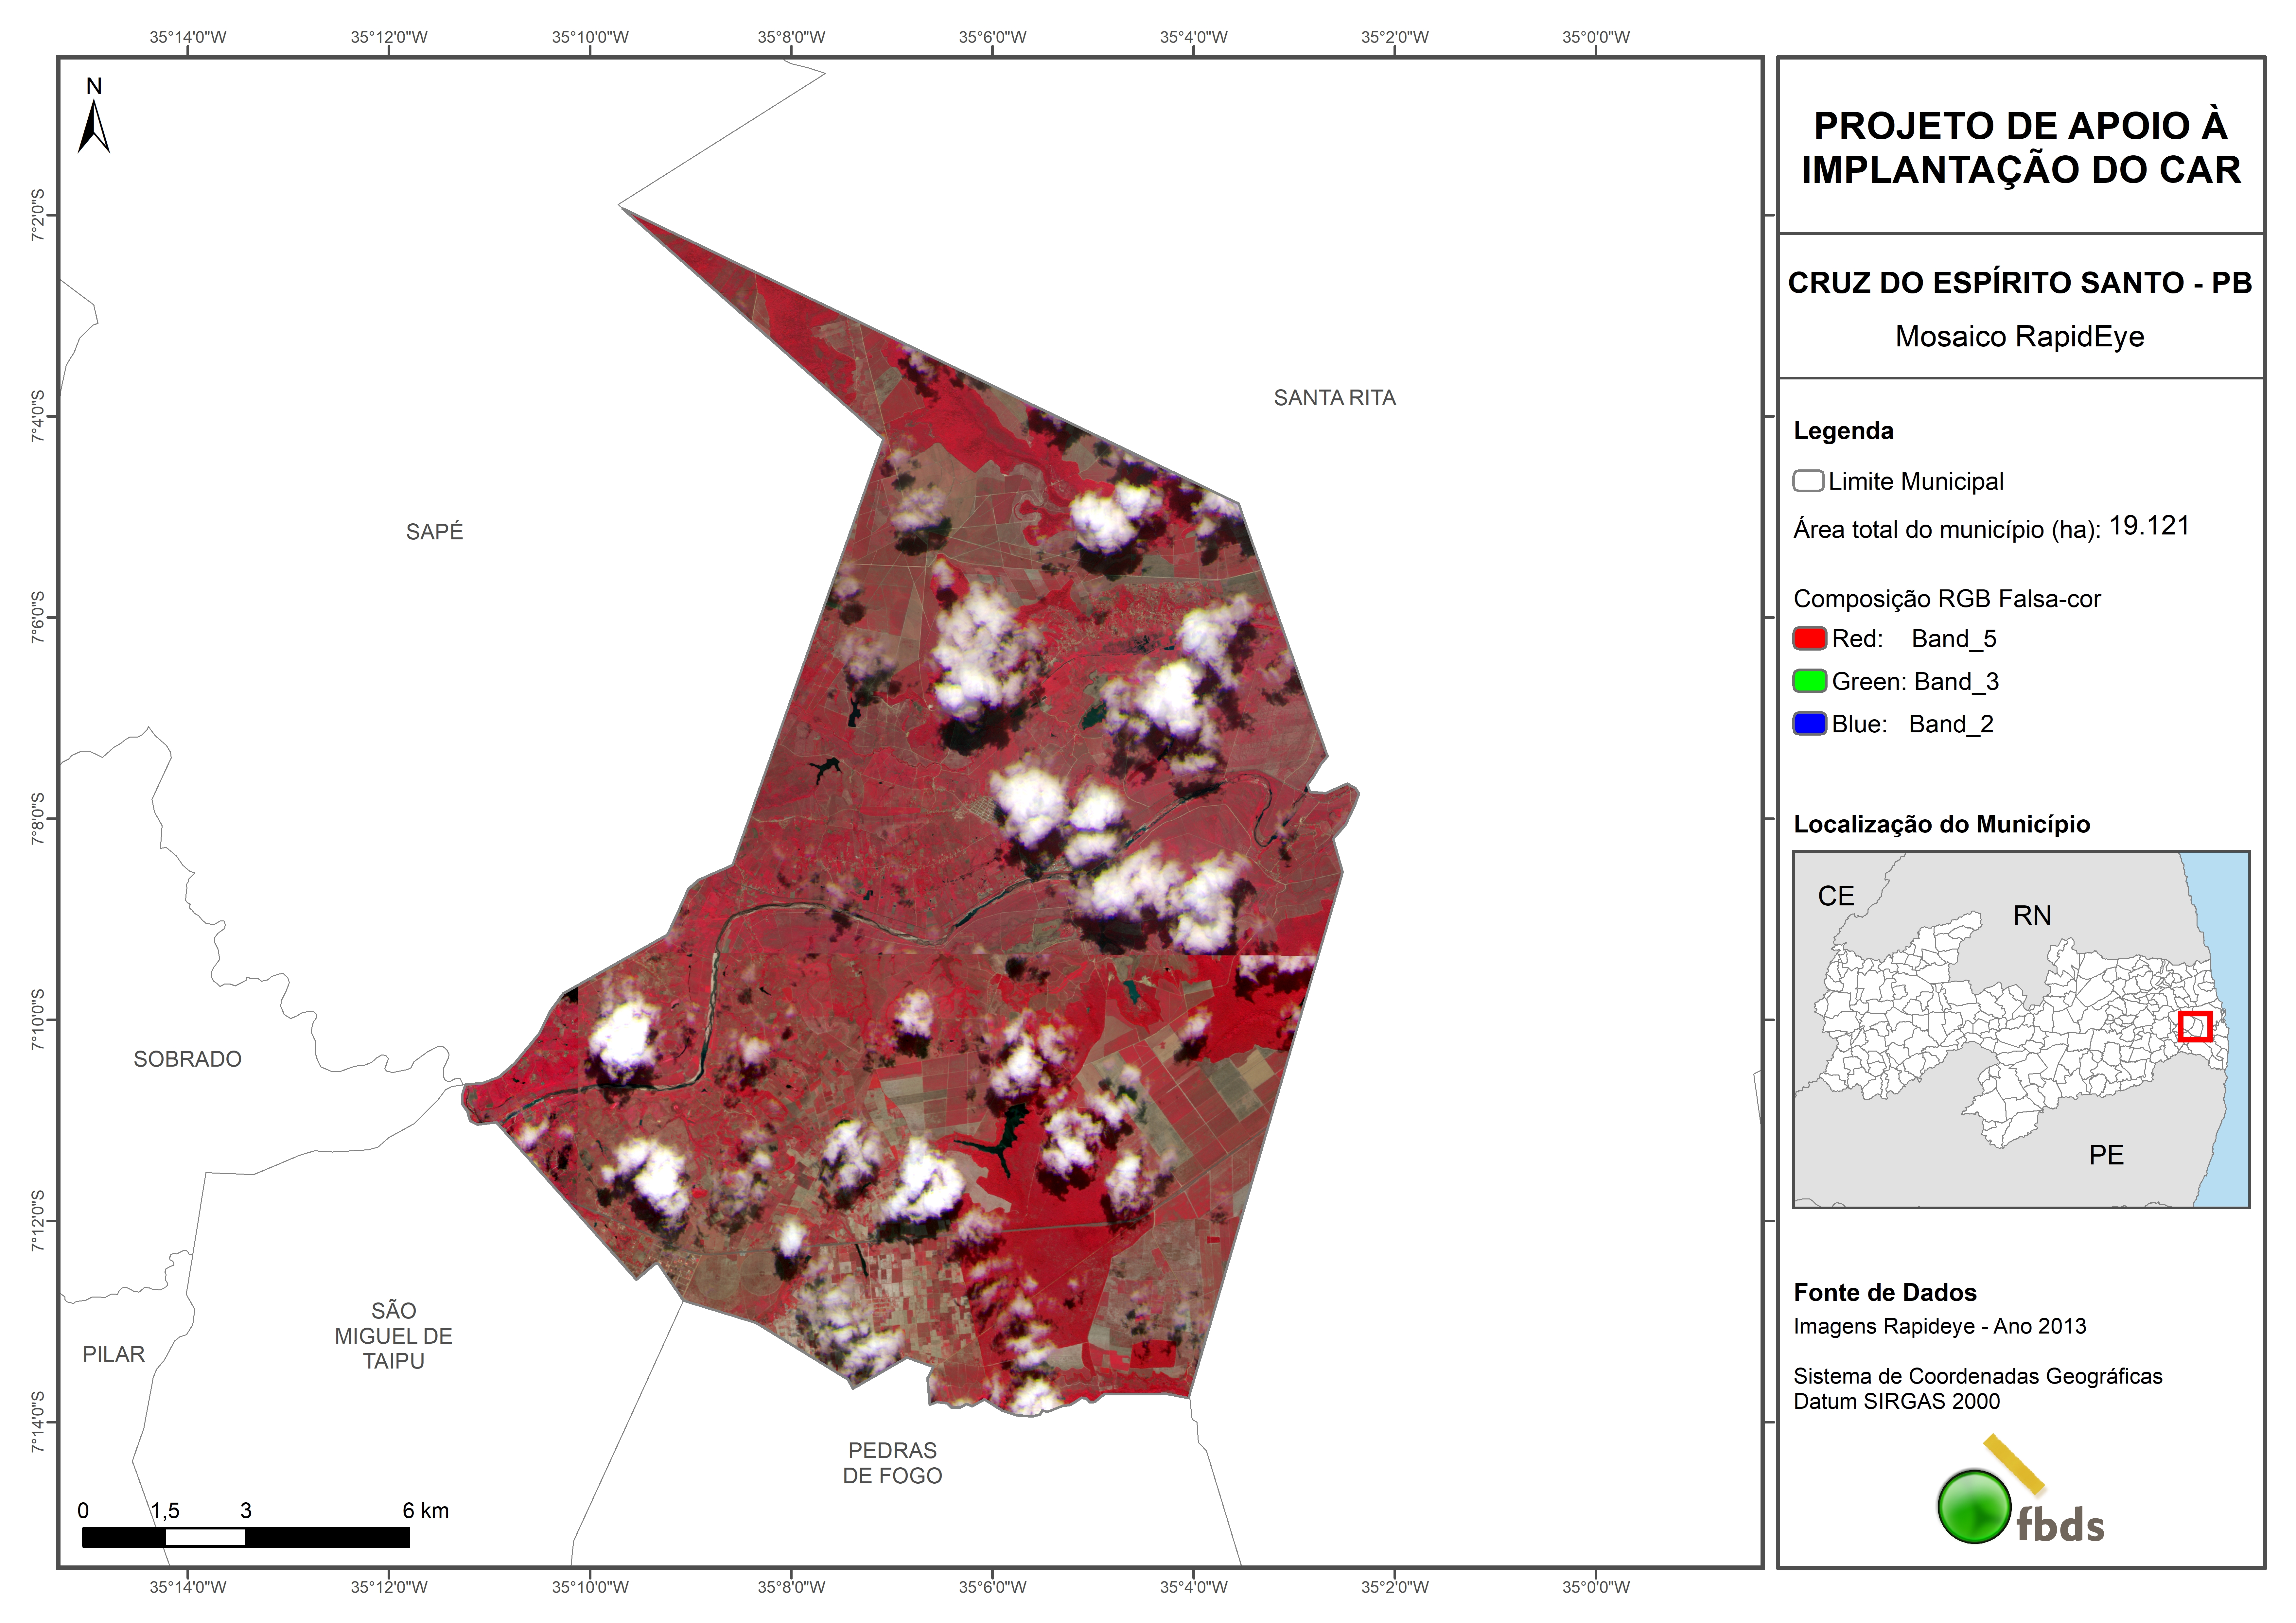Screen dimensions: 2296x1623
Task: Click the SANTA RITA municipality label
Action: click(x=1334, y=398)
